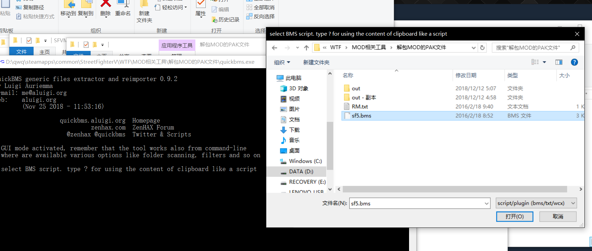Navigate to MOD相关工具 in the breadcrumb
Viewport: 592px width, 251px height.
click(x=369, y=47)
